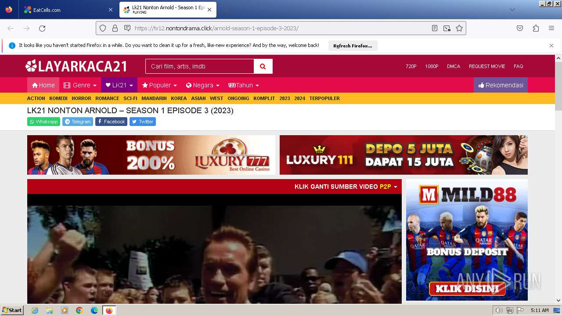
Task: Open the 720P link
Action: [411, 66]
